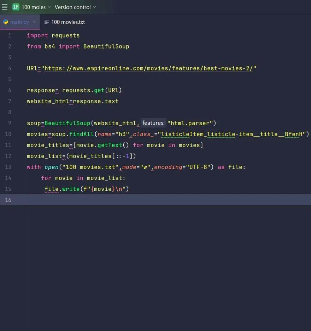Click 'website_html' variable on line 7
Screen dimensions: 311x331
48,101
